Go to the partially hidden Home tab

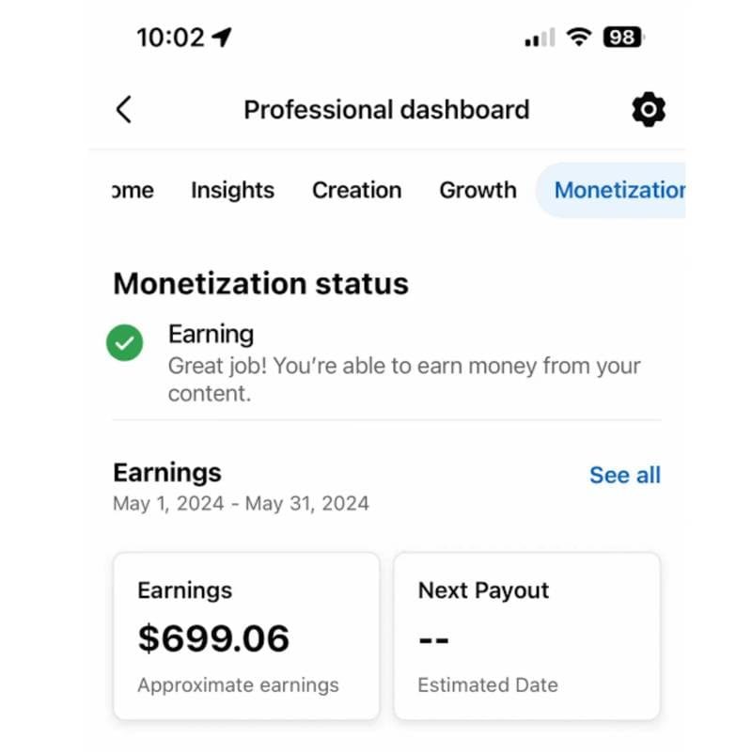(133, 190)
